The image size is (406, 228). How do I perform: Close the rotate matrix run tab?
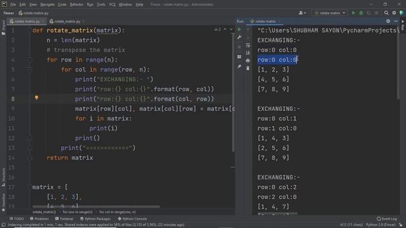pyautogui.click(x=279, y=22)
